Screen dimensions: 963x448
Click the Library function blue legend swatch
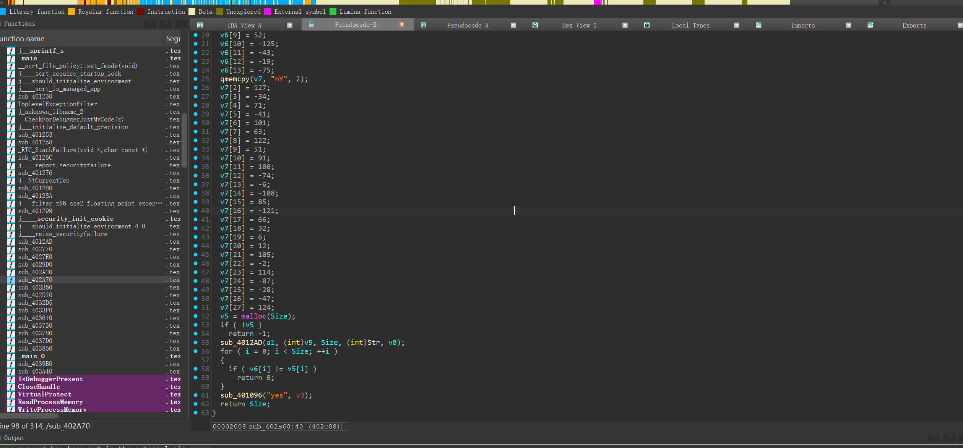[x=3, y=11]
